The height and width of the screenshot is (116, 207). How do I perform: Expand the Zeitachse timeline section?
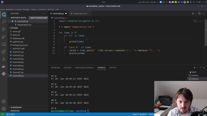click(15, 111)
